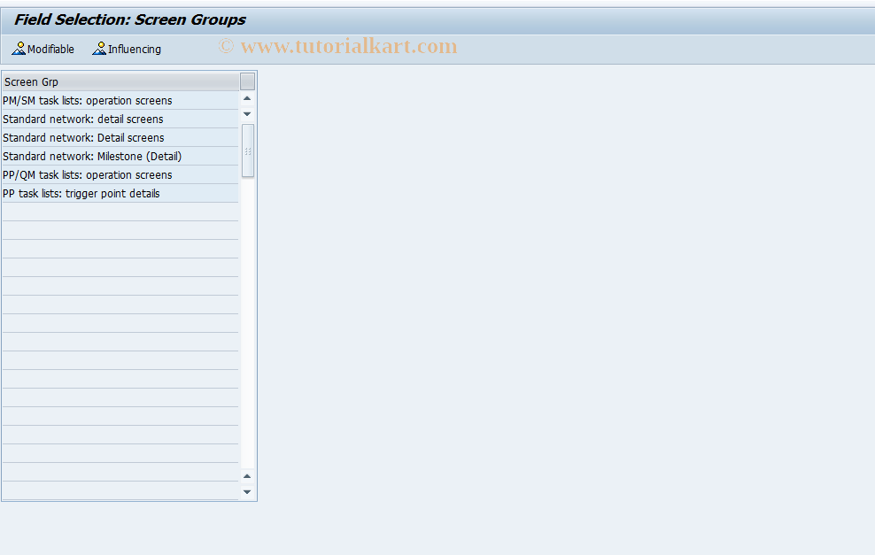Select the Modifiable toolbar function
875x555 pixels.
[42, 49]
